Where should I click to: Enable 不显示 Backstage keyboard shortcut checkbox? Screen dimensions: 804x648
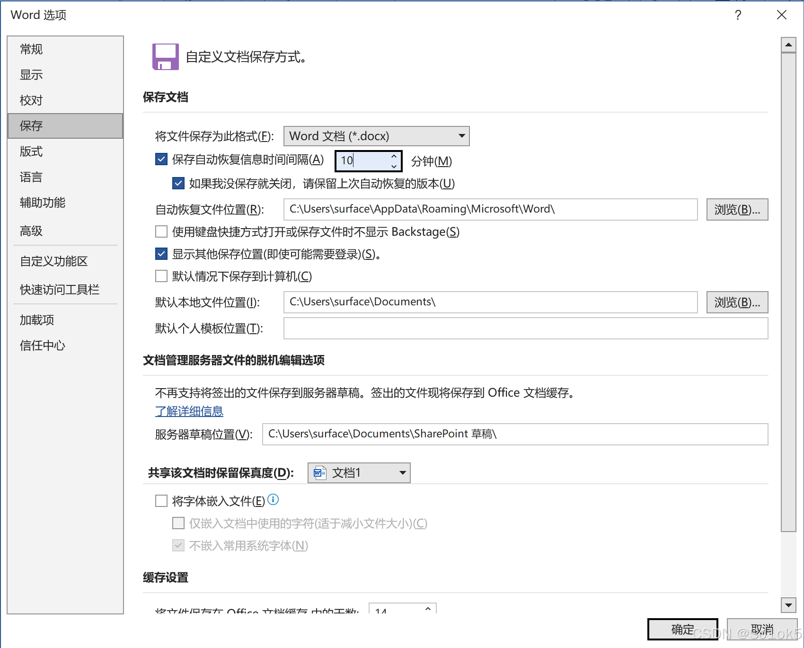point(161,231)
